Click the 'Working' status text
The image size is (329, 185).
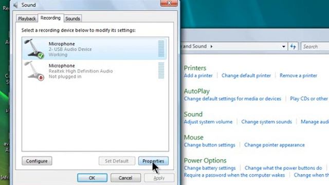[58, 54]
